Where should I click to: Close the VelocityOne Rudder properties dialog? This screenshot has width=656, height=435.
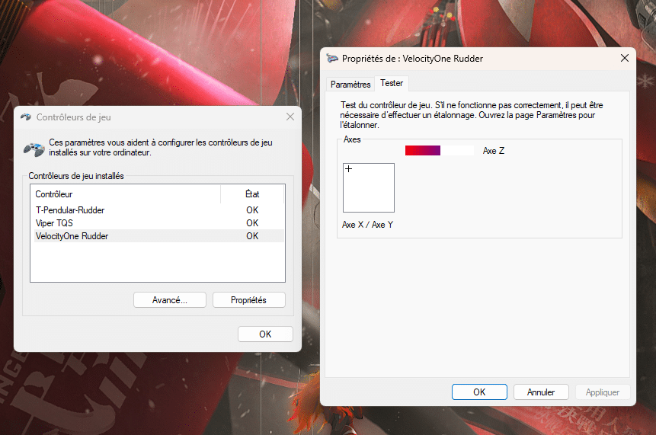625,58
